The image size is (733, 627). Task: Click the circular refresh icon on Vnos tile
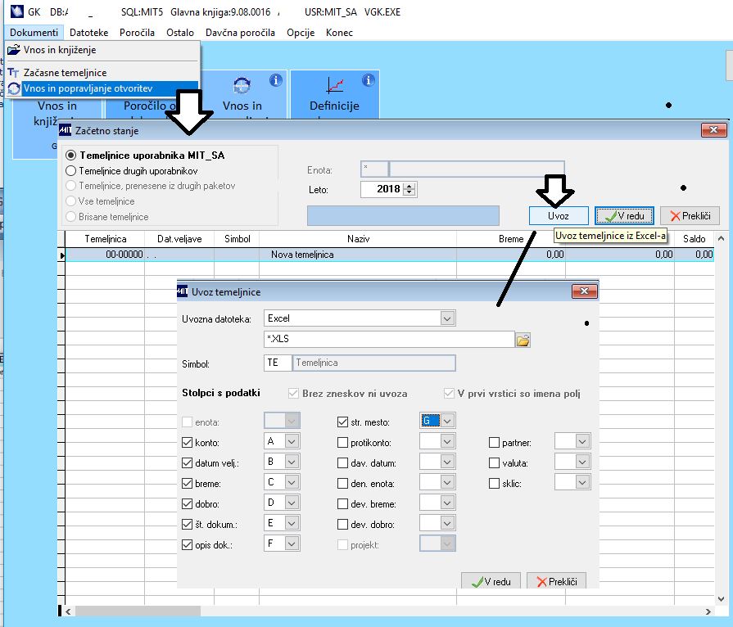tap(242, 85)
